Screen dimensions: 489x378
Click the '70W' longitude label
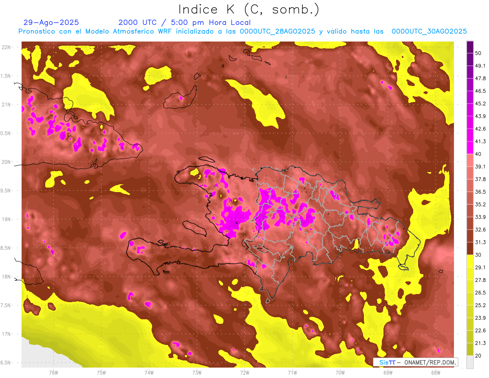[340, 373]
